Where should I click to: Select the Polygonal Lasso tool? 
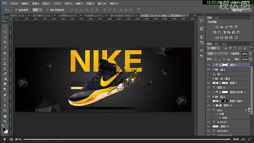(5, 32)
